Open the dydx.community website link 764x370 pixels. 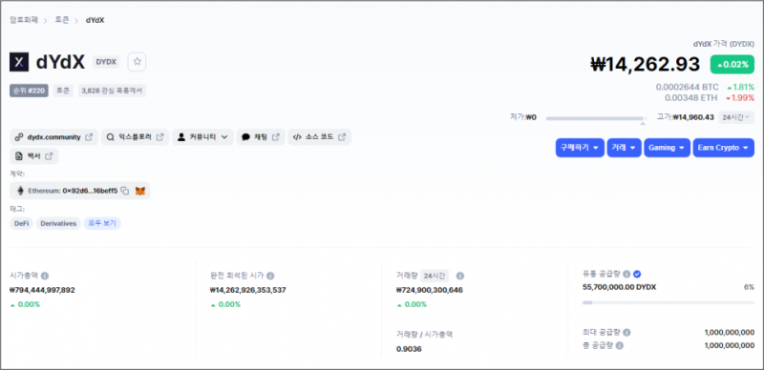tap(53, 137)
